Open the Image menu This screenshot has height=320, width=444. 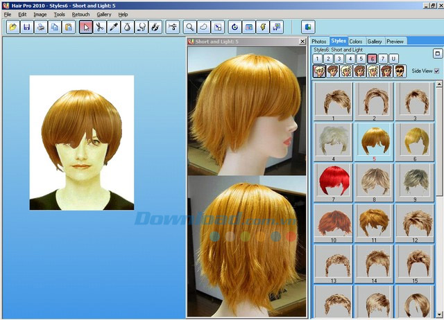(40, 15)
